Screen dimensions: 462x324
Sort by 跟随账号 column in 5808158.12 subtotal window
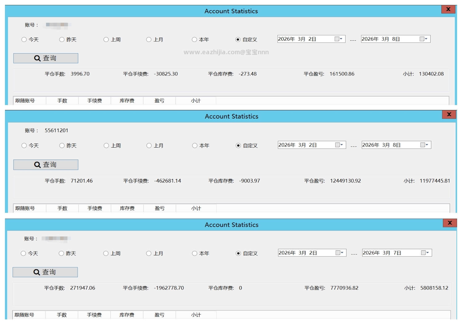pos(29,315)
